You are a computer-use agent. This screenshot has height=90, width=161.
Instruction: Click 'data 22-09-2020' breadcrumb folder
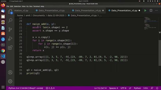point(56,15)
